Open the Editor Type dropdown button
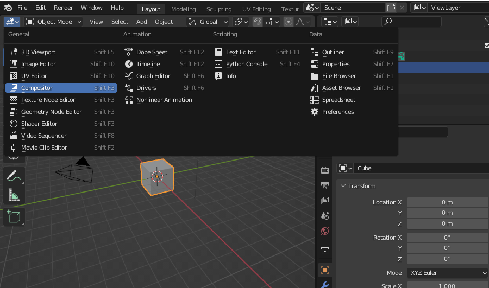This screenshot has height=288, width=489. tap(12, 22)
